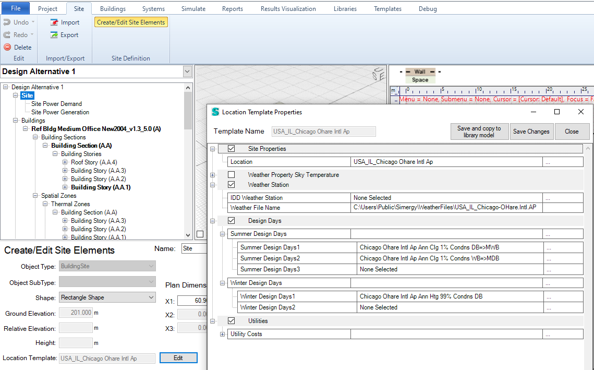The image size is (594, 370).
Task: Toggle the Design Days checkbox
Action: coord(232,221)
